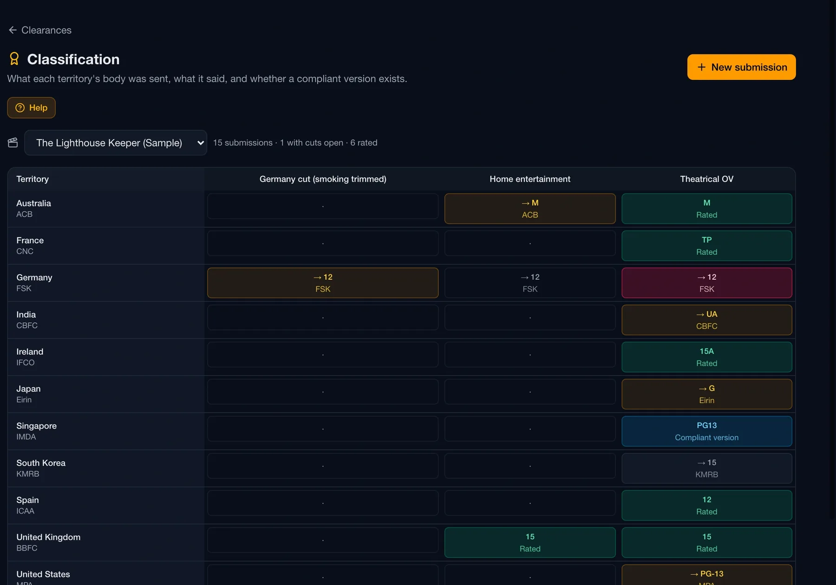
Task: Click the 15 submissions summary text
Action: tap(295, 143)
